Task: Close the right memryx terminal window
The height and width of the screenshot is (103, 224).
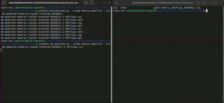Action: point(221,3)
